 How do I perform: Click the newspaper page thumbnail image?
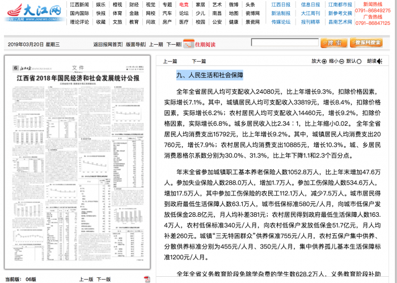pyautogui.click(x=78, y=164)
